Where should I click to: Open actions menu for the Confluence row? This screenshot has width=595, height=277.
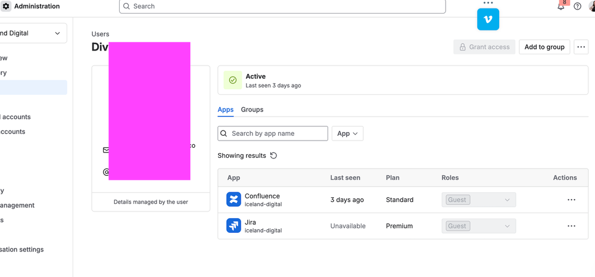point(571,200)
